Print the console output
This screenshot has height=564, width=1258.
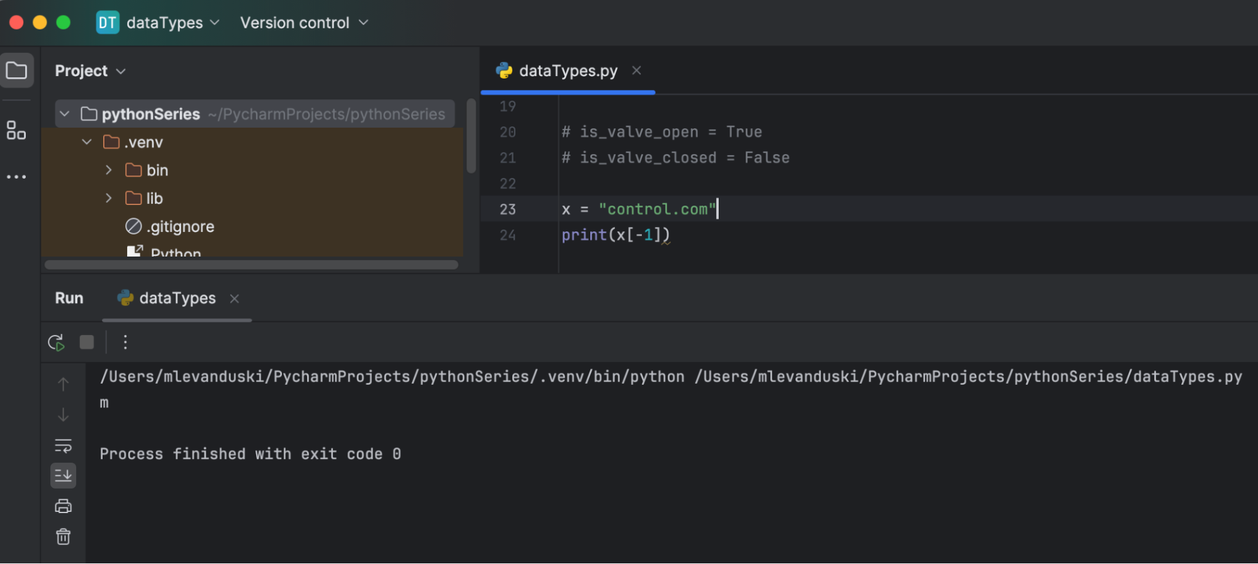tap(63, 506)
